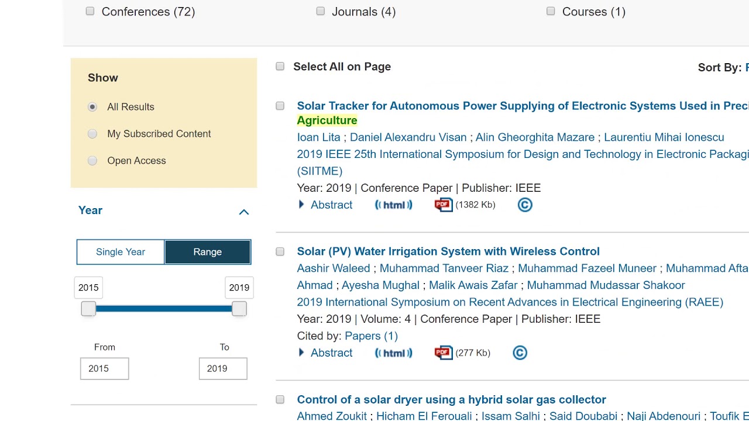Click the From year input field

(x=104, y=368)
